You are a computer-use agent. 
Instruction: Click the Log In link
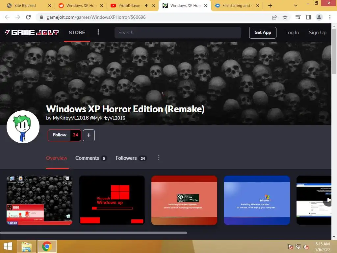[x=292, y=33]
